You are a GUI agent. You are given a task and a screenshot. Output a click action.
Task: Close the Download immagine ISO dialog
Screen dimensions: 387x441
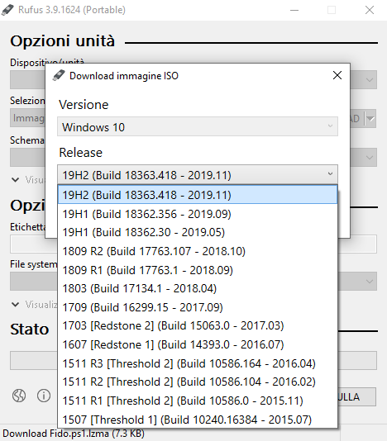(337, 75)
